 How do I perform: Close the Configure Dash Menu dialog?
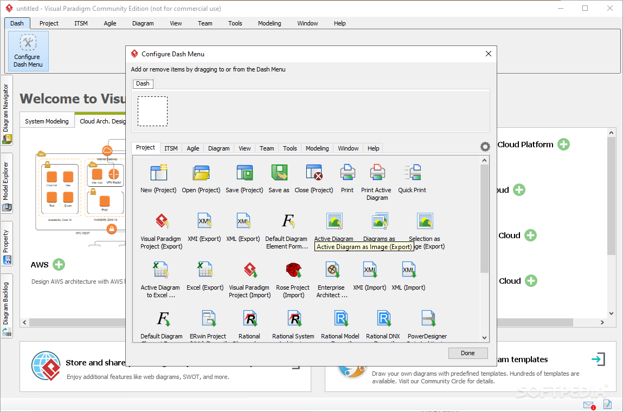(489, 54)
